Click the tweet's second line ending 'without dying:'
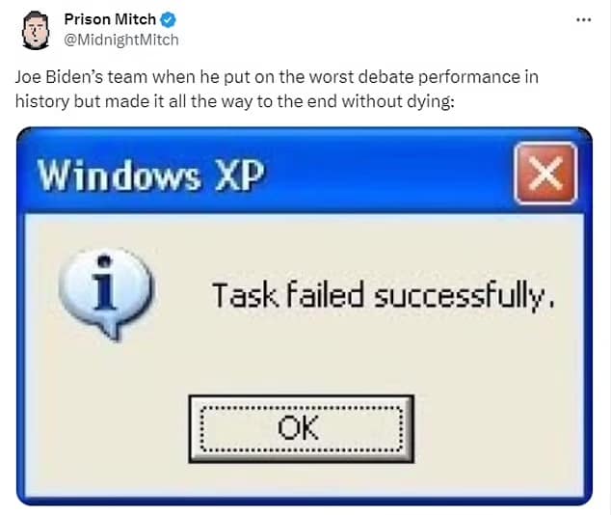Screen dimensions: 611x515 [x=234, y=101]
